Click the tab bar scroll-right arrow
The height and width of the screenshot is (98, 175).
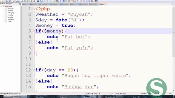pyautogui.click(x=174, y=4)
